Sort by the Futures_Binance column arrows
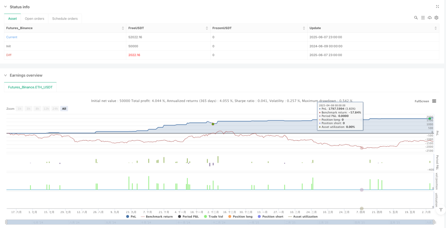 [123, 28]
